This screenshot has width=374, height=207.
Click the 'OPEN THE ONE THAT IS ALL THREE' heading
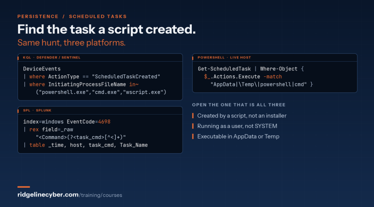pos(239,105)
